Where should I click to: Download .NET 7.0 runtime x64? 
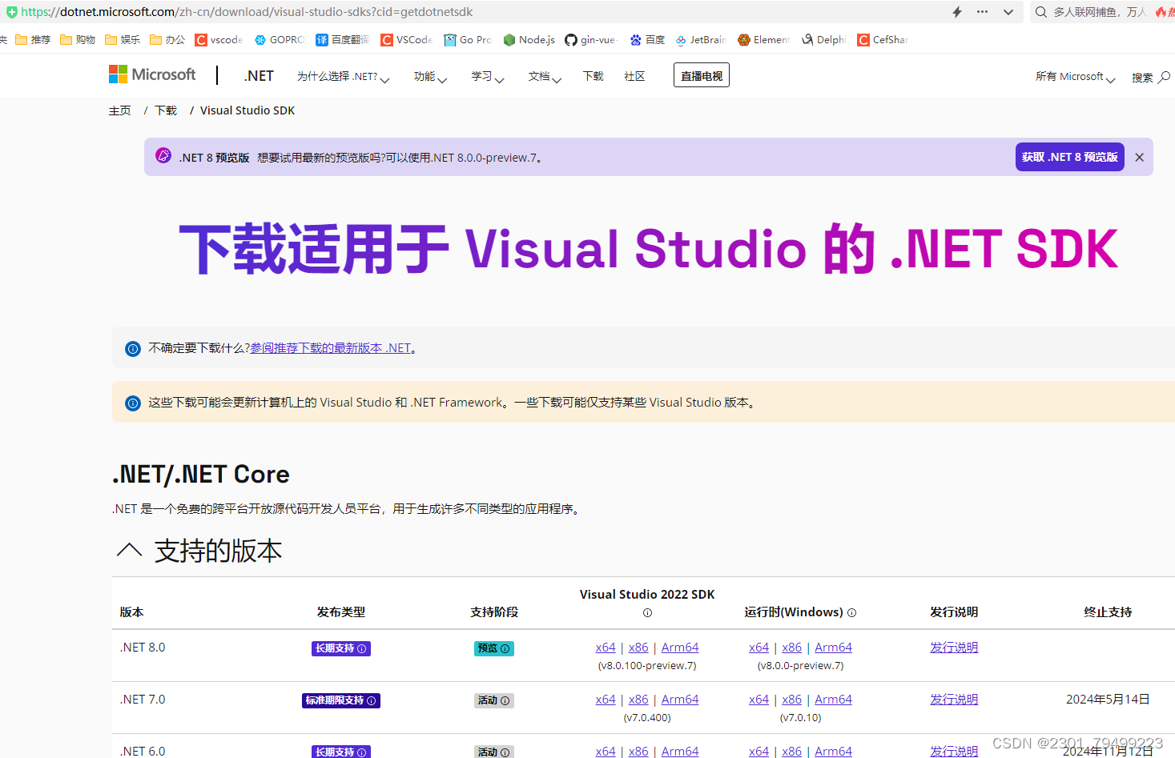click(x=759, y=700)
